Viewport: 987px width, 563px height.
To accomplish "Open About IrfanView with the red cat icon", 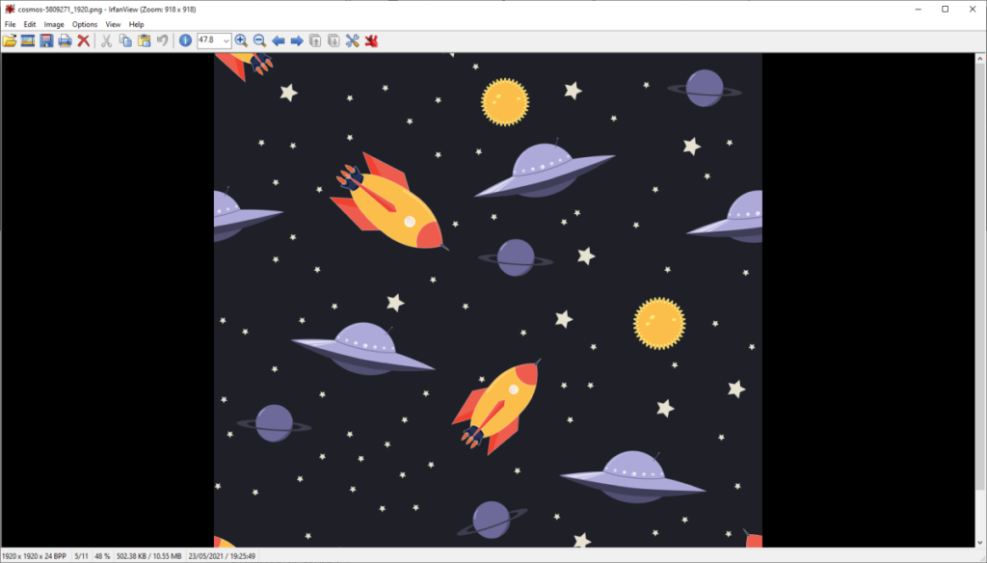I will (371, 40).
